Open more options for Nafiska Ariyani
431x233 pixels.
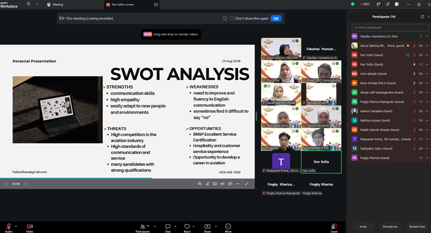point(427,120)
